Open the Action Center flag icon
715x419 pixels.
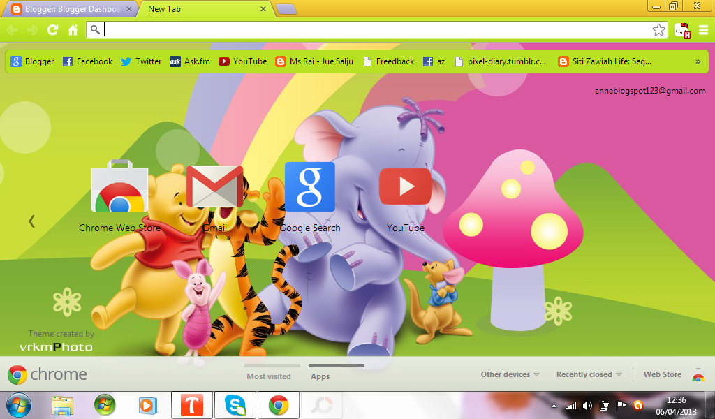click(621, 405)
